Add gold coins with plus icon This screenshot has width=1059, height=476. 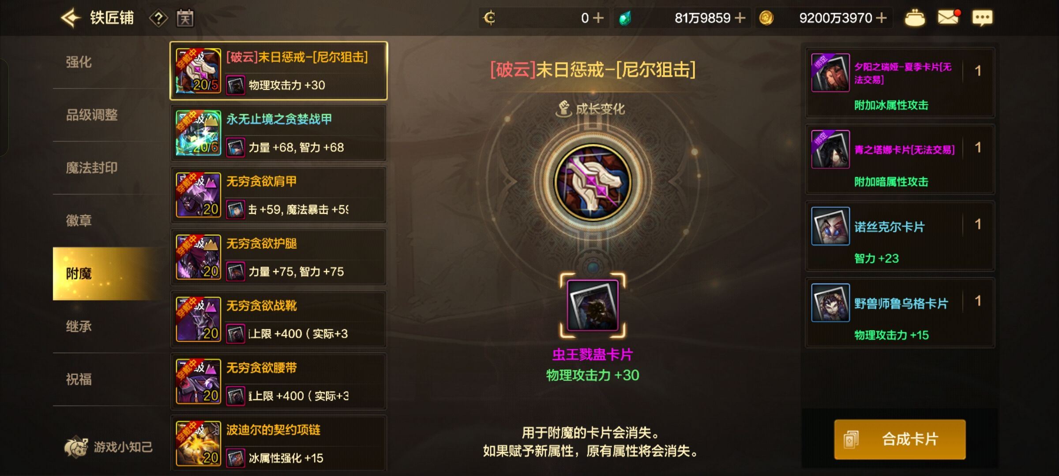point(881,18)
